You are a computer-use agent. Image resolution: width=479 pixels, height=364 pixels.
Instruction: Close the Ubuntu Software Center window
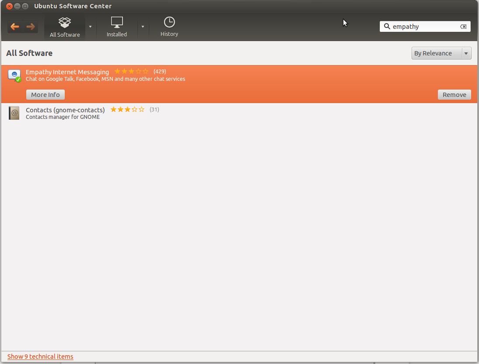coord(9,6)
